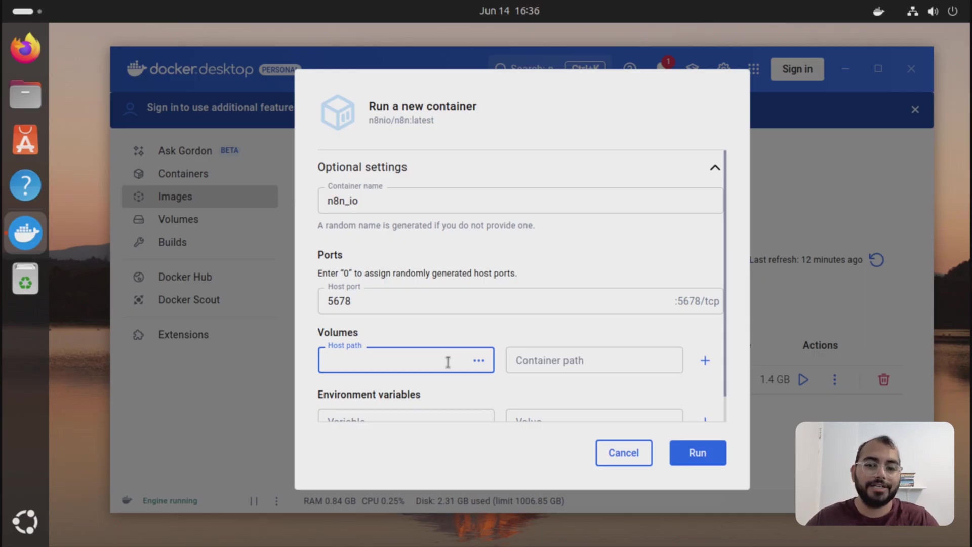Open the system volume indicator

pos(933,11)
